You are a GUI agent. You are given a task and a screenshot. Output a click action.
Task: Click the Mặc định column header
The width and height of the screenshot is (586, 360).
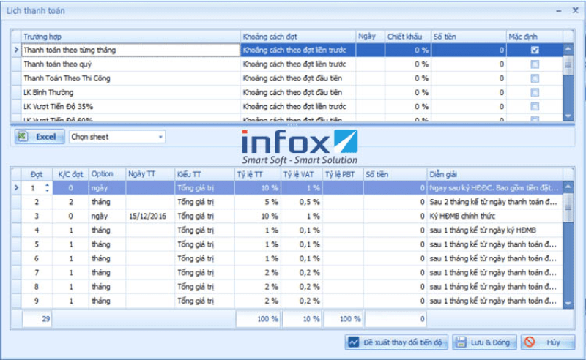(535, 37)
